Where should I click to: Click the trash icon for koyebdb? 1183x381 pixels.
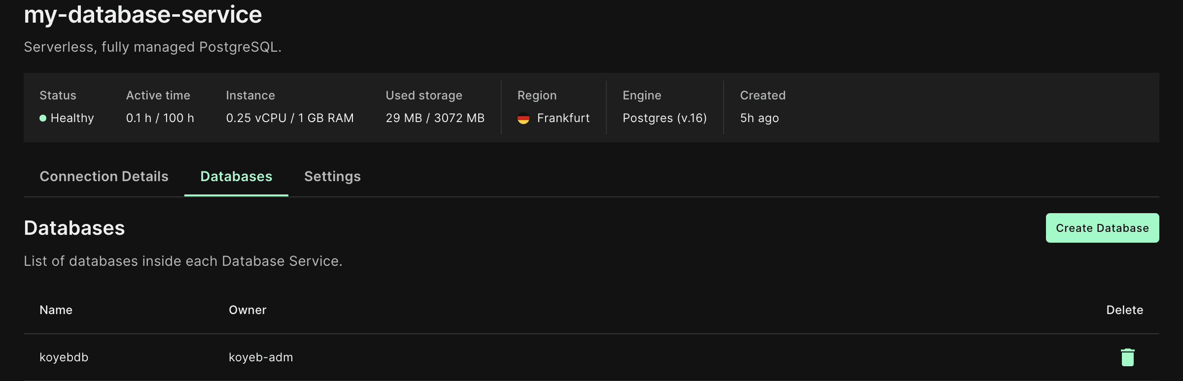[x=1127, y=357]
